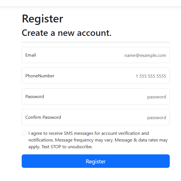Click into the Confirm Password field
This screenshot has height=181, width=181.
tap(96, 117)
